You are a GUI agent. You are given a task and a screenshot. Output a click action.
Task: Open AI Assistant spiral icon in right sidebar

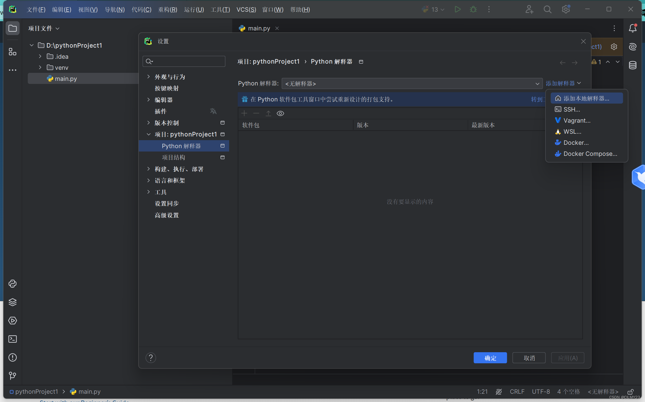click(633, 47)
